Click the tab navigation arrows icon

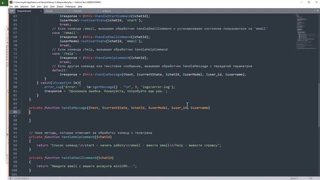[12, 11]
